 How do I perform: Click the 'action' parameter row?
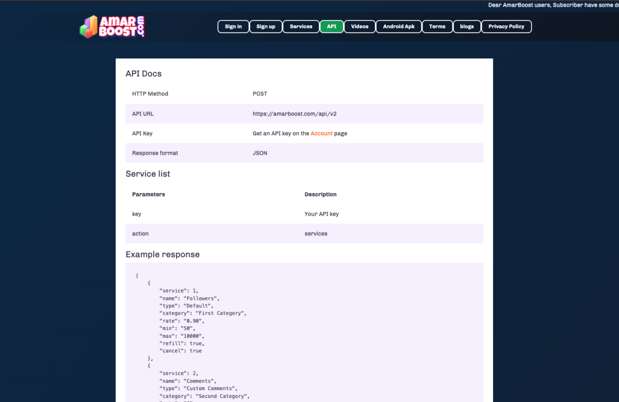(x=140, y=234)
